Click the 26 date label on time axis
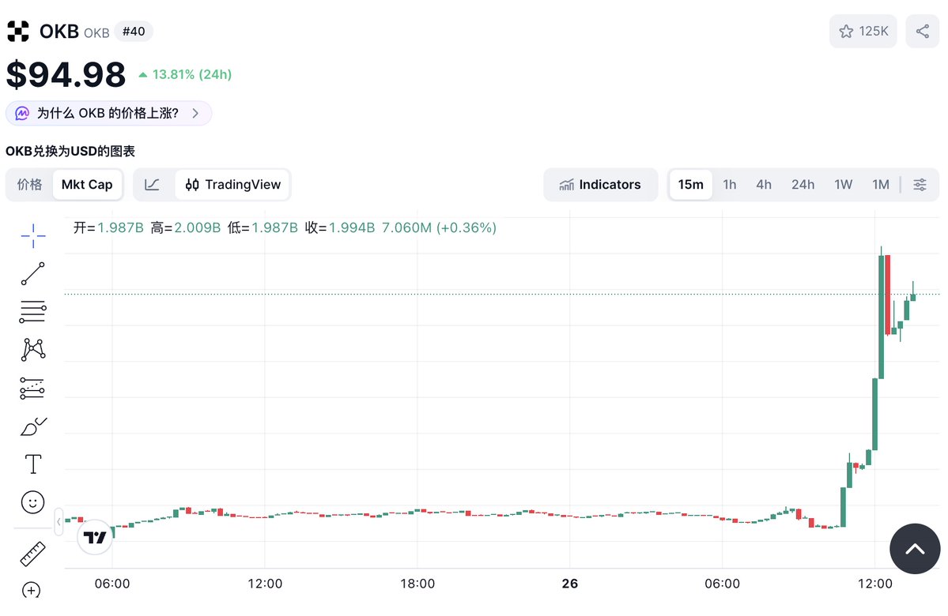 (569, 584)
